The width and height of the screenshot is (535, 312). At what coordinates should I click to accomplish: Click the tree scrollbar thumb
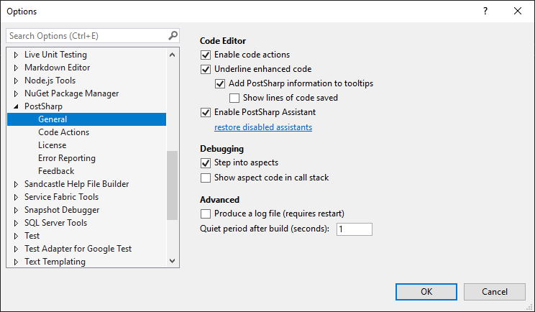tap(173, 185)
